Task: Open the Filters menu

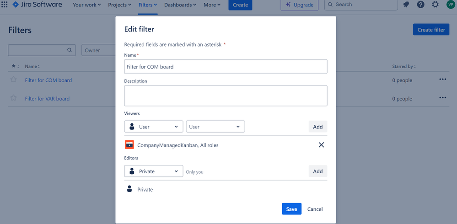Action: click(x=148, y=5)
